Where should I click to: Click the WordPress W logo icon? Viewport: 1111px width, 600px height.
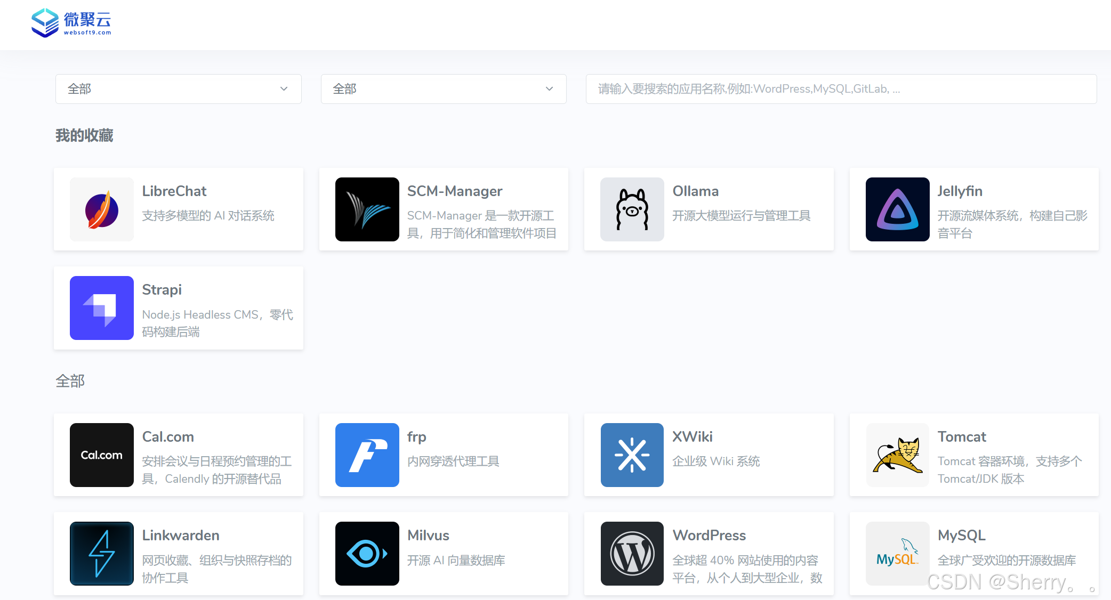pos(632,554)
